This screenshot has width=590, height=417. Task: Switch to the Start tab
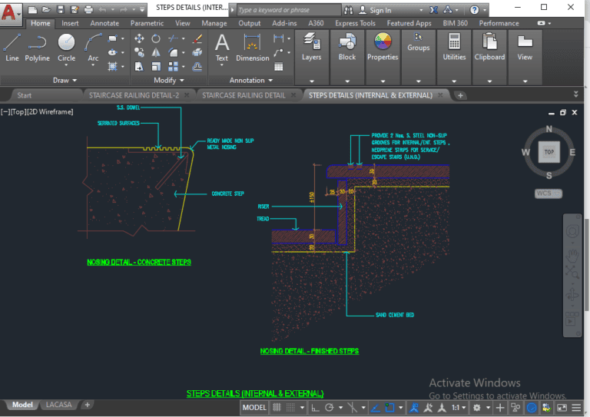(x=25, y=95)
